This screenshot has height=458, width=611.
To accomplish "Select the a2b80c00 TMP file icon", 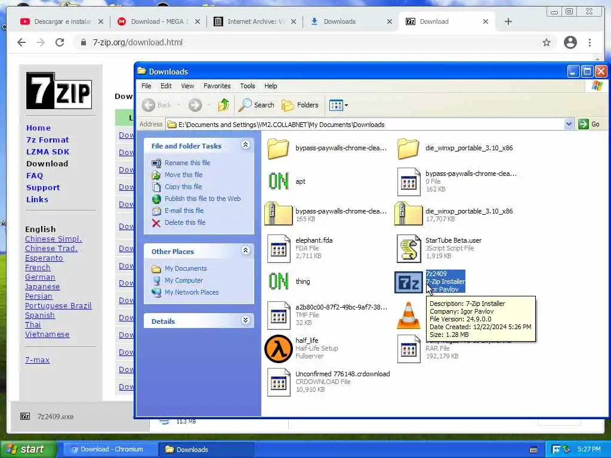I will [279, 315].
